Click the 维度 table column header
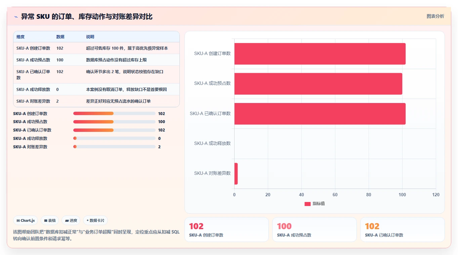This screenshot has height=255, width=458. pyautogui.click(x=20, y=37)
